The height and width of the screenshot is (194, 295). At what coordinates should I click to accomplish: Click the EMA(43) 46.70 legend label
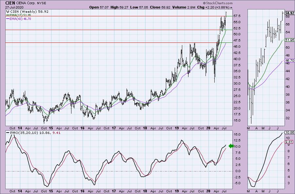(x=20, y=19)
